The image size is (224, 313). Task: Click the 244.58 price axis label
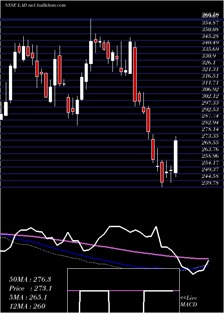coord(210,176)
